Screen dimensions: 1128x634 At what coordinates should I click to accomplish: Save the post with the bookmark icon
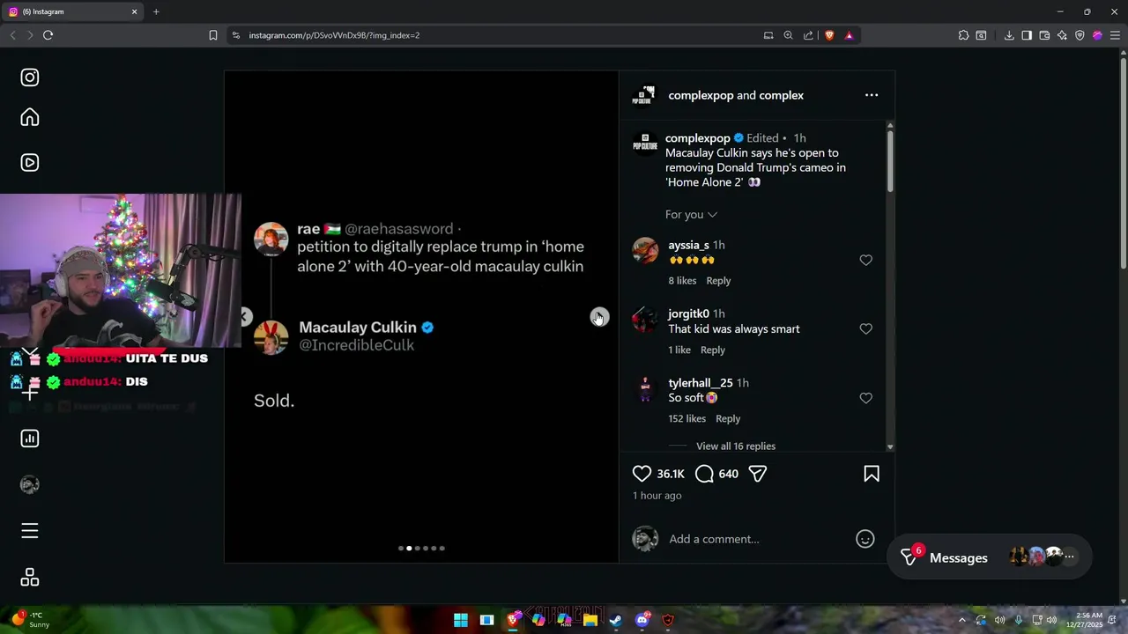[x=872, y=474]
